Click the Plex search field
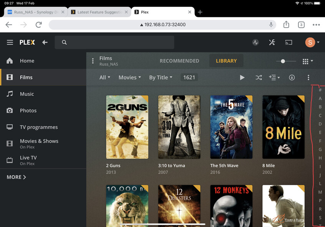Image resolution: width=325 pixels, height=227 pixels. [114, 42]
